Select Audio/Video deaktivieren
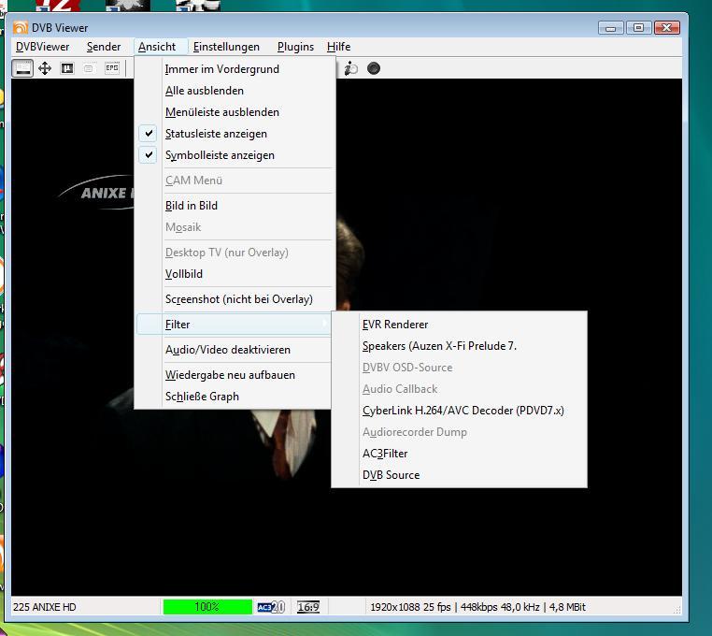This screenshot has height=636, width=712. point(233,350)
